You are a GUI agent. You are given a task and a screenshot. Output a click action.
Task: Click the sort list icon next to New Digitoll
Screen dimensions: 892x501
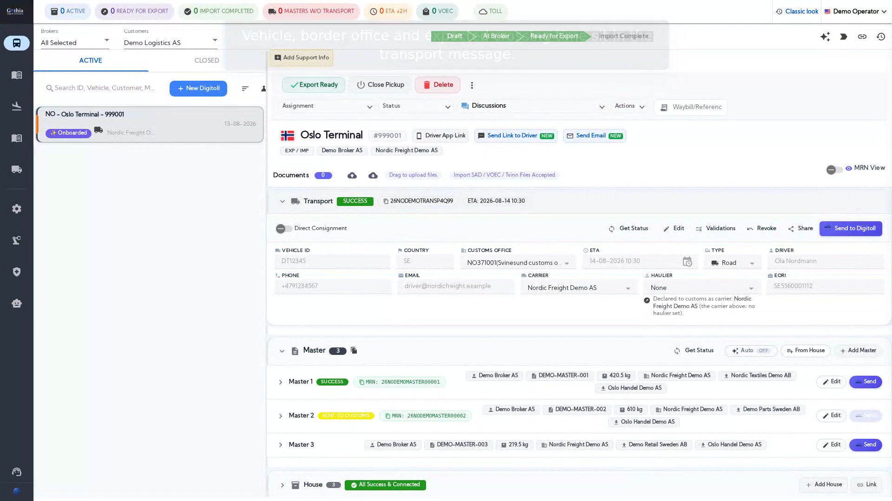pyautogui.click(x=245, y=89)
